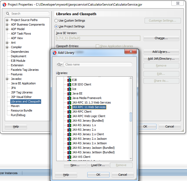Click the JAX-RS Jersey 1.x library icon
This screenshot has height=181, width=187.
coord(69,125)
